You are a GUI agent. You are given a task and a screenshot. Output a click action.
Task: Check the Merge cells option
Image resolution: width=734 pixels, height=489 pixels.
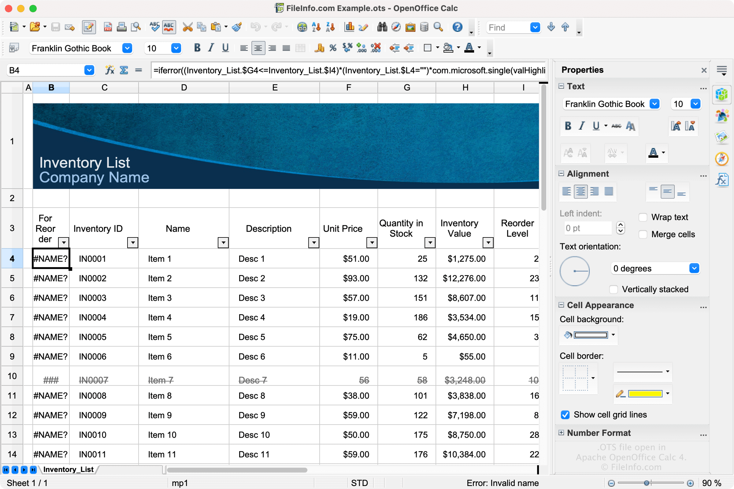643,234
